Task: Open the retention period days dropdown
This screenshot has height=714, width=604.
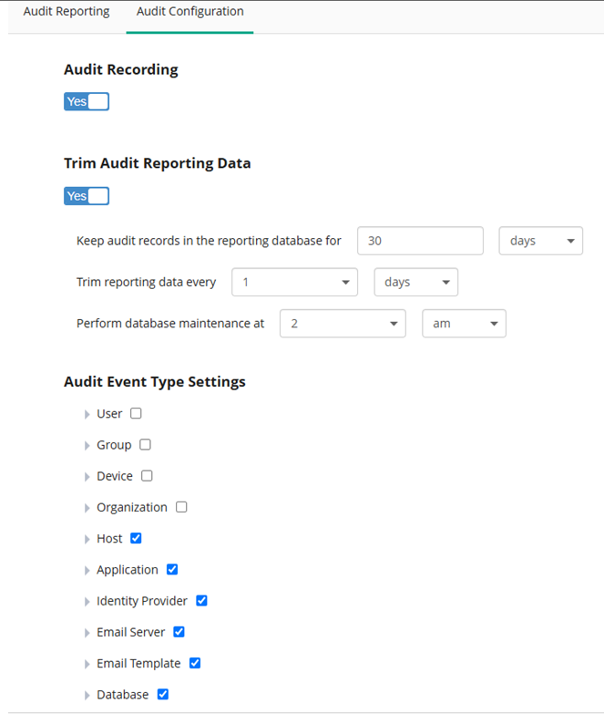Action: tap(541, 241)
